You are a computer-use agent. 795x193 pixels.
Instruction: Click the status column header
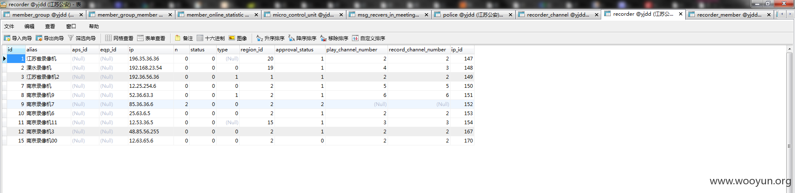click(203, 49)
